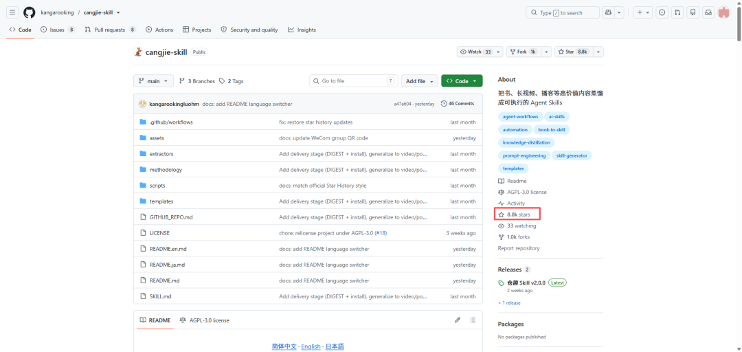
Task: Open the repositories icon in top bar
Action: click(693, 13)
